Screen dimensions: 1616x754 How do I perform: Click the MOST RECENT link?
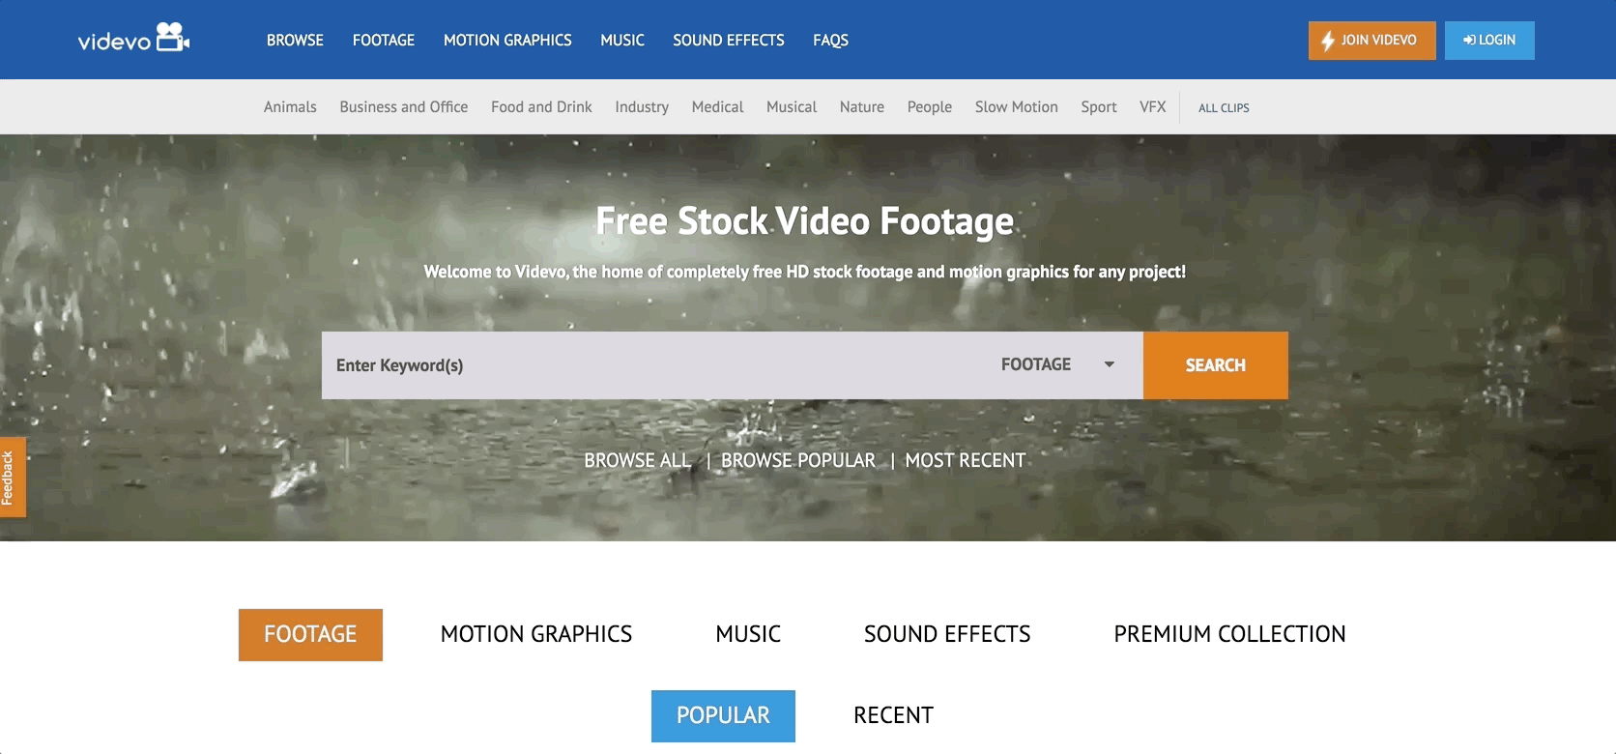tap(966, 460)
